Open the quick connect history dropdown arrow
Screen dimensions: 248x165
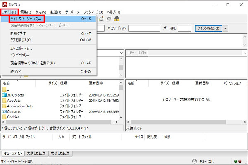pos(225,28)
